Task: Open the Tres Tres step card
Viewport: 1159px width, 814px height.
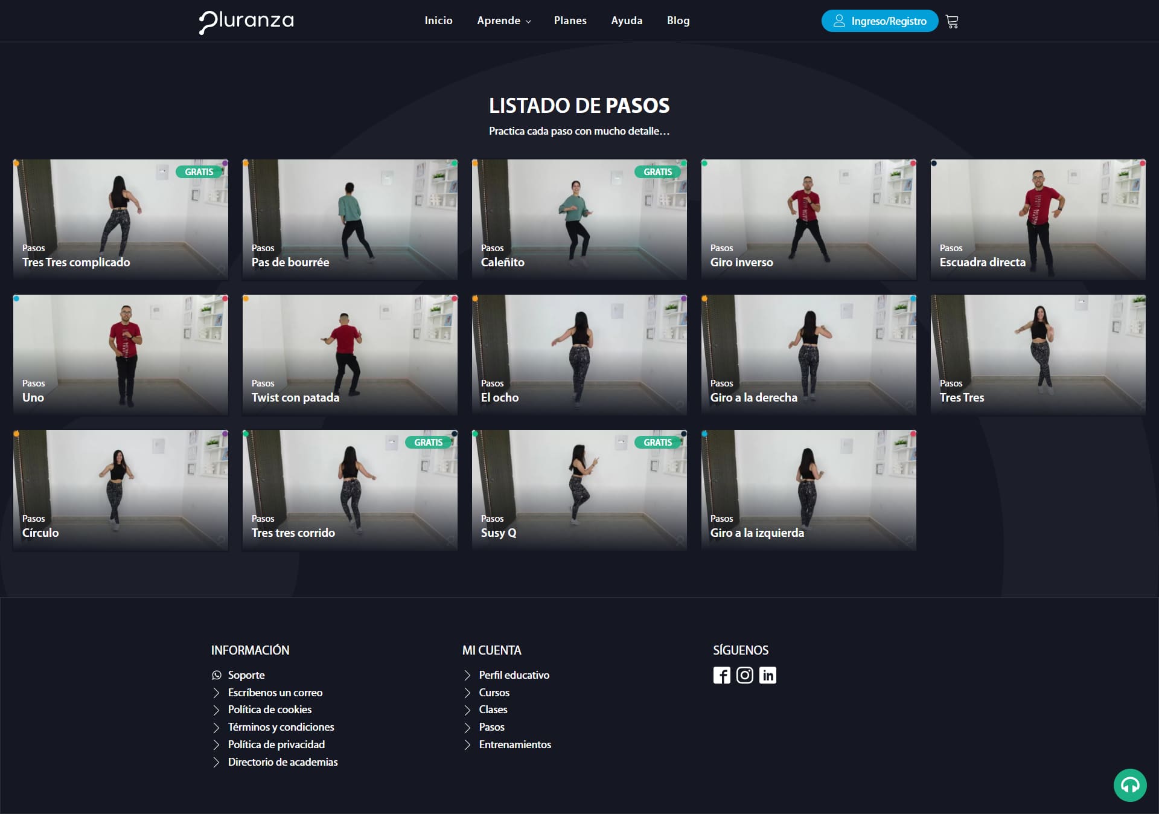Action: [x=1038, y=354]
